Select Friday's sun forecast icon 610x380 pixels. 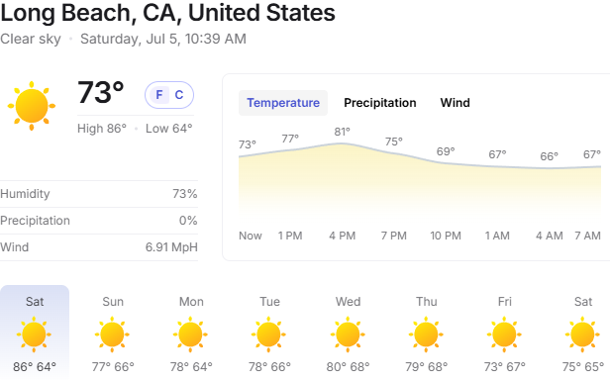click(504, 334)
